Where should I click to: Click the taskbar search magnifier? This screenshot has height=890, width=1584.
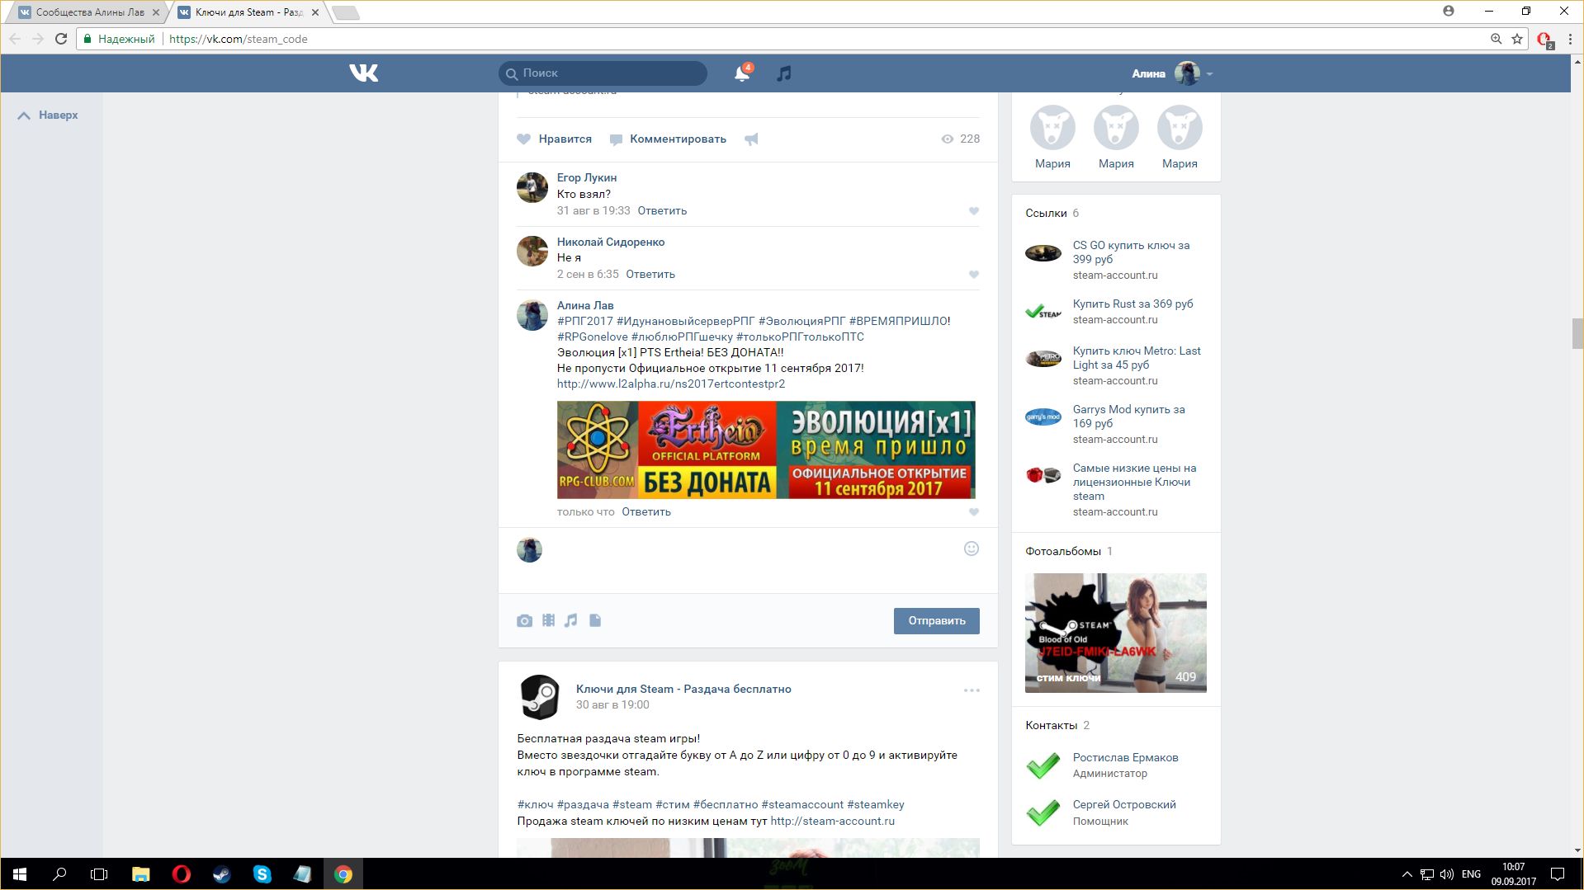pyautogui.click(x=59, y=874)
